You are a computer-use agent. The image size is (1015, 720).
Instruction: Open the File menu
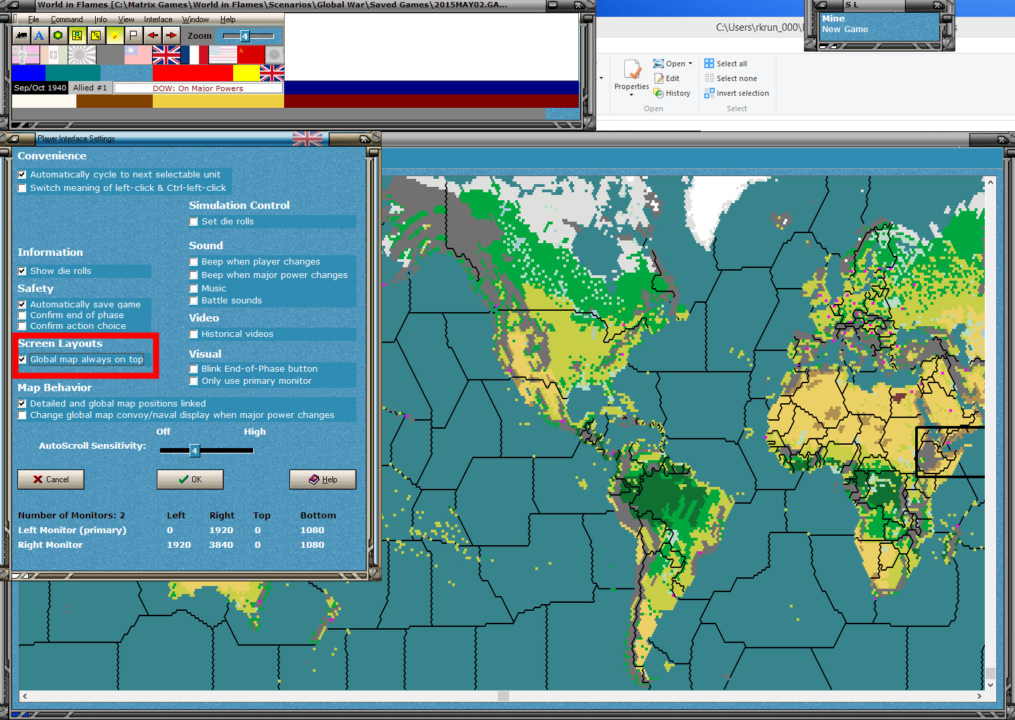pos(33,19)
